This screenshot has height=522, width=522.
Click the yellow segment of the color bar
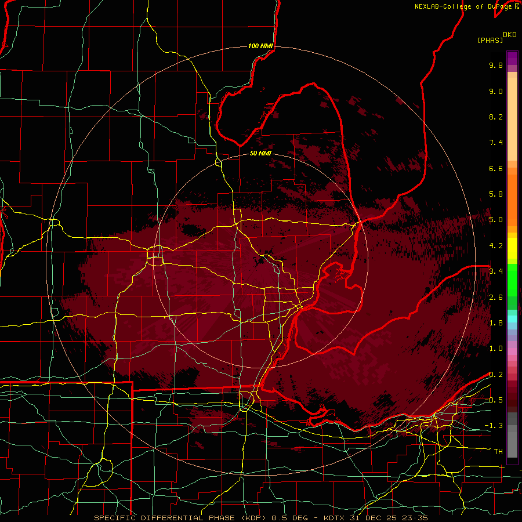click(512, 248)
